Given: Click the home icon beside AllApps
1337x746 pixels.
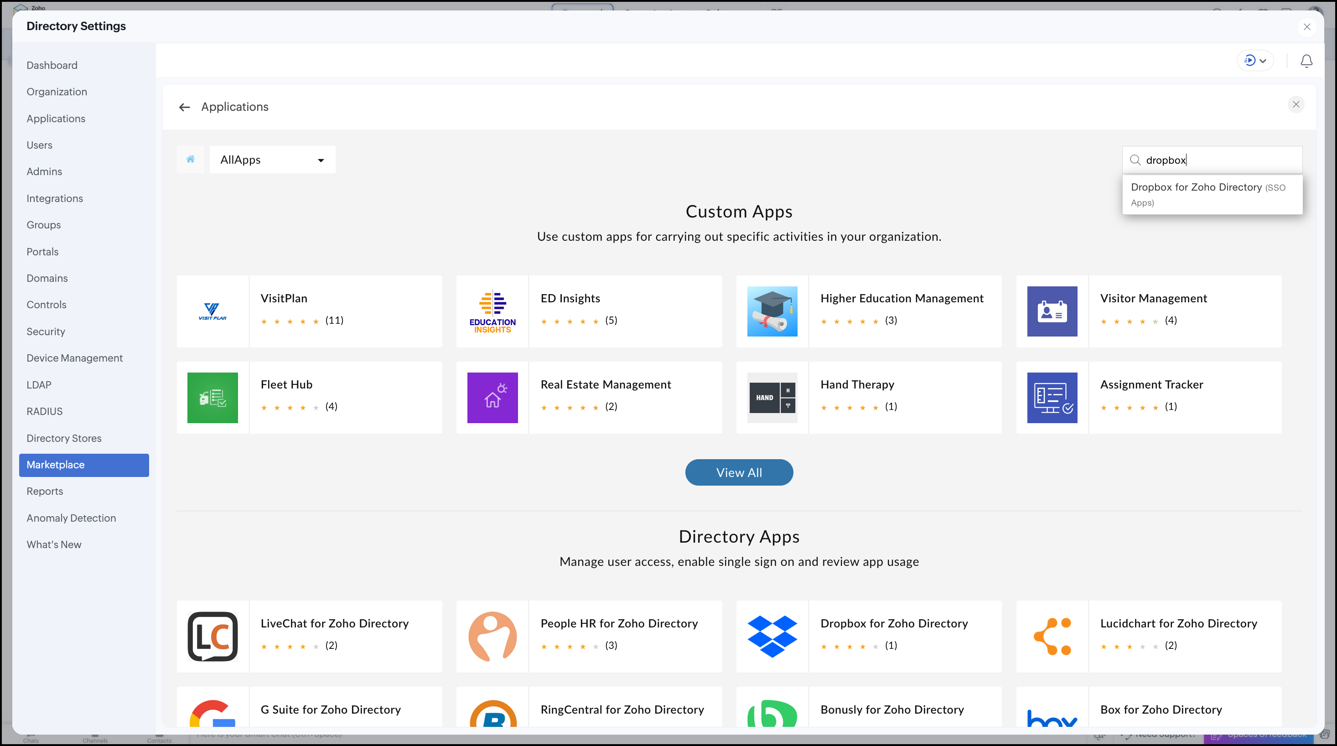Looking at the screenshot, I should pyautogui.click(x=191, y=160).
